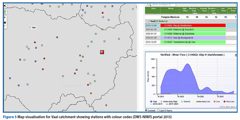
Task: Click the green location pin icon
Action: 5,12
